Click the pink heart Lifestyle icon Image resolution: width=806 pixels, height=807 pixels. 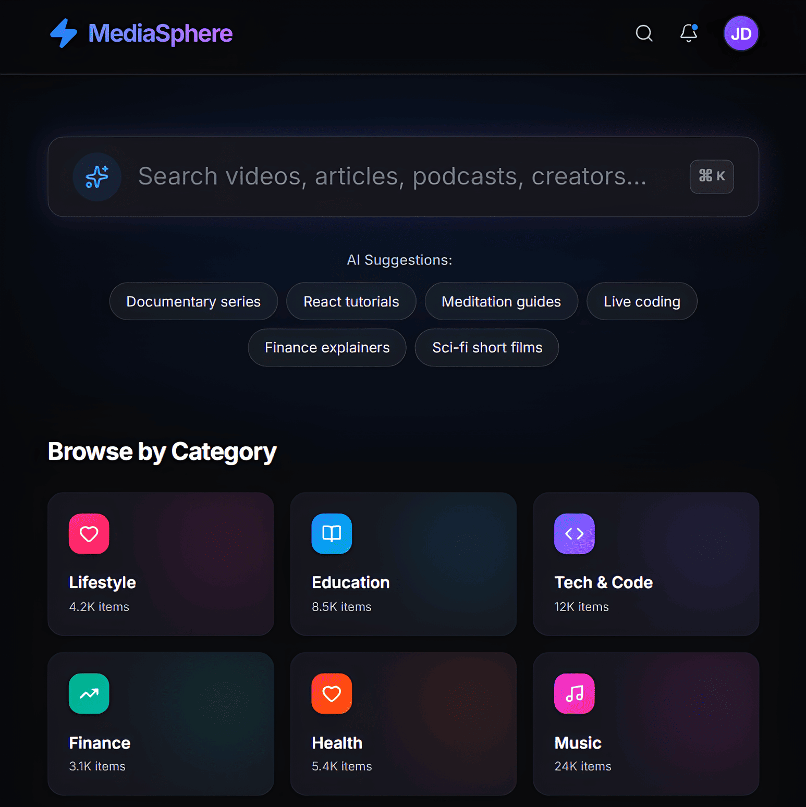(x=89, y=534)
